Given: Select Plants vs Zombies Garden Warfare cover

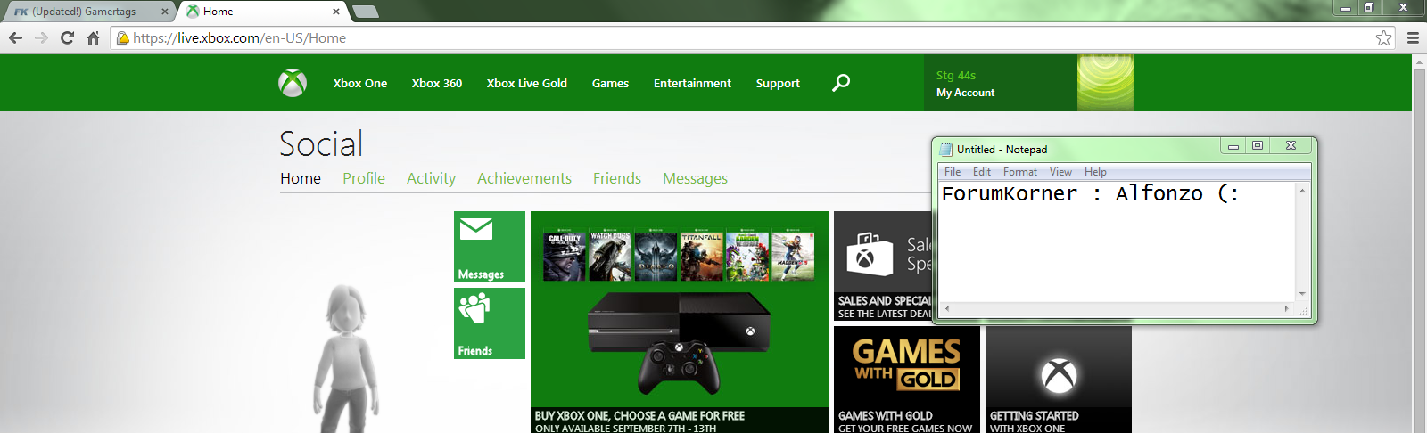Looking at the screenshot, I should pos(747,256).
